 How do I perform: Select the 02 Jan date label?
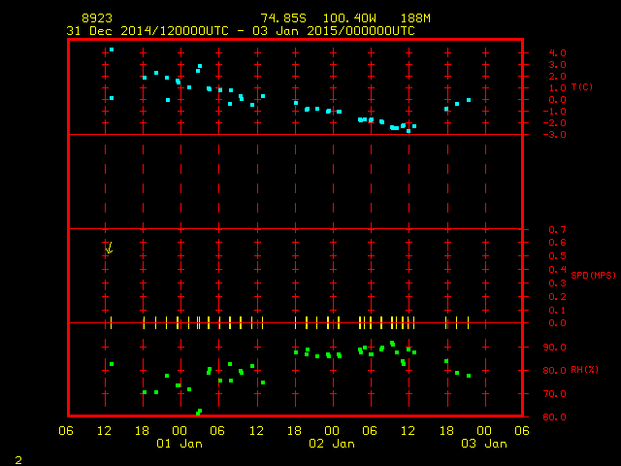(331, 444)
